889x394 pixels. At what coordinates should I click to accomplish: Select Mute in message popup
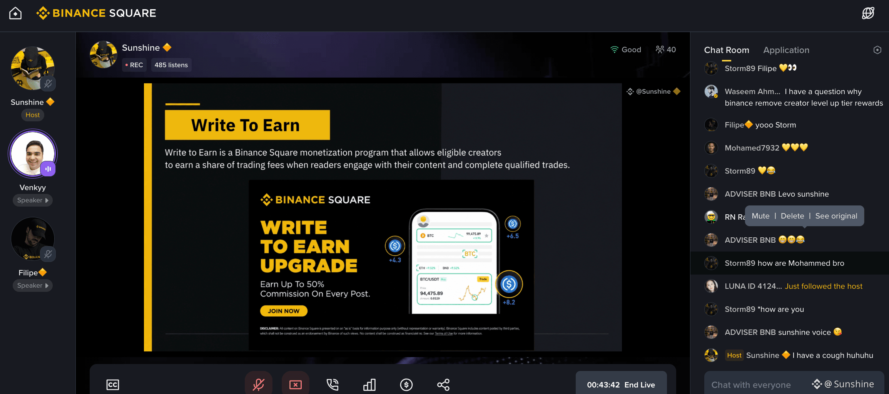760,216
